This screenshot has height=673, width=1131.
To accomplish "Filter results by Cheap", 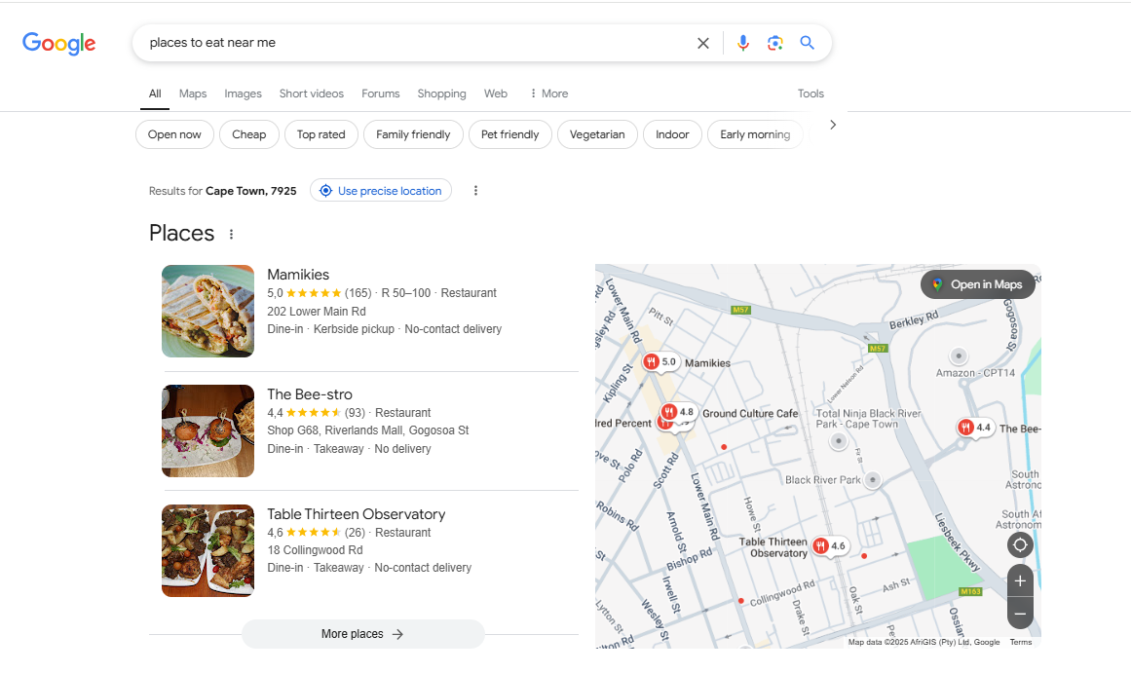I will tap(248, 134).
